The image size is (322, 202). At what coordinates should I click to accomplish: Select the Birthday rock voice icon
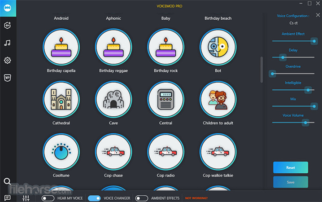[x=166, y=47]
